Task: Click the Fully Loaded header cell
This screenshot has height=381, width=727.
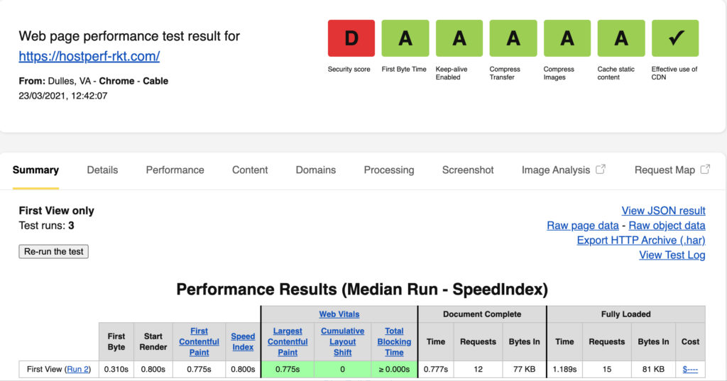Action: 625,314
